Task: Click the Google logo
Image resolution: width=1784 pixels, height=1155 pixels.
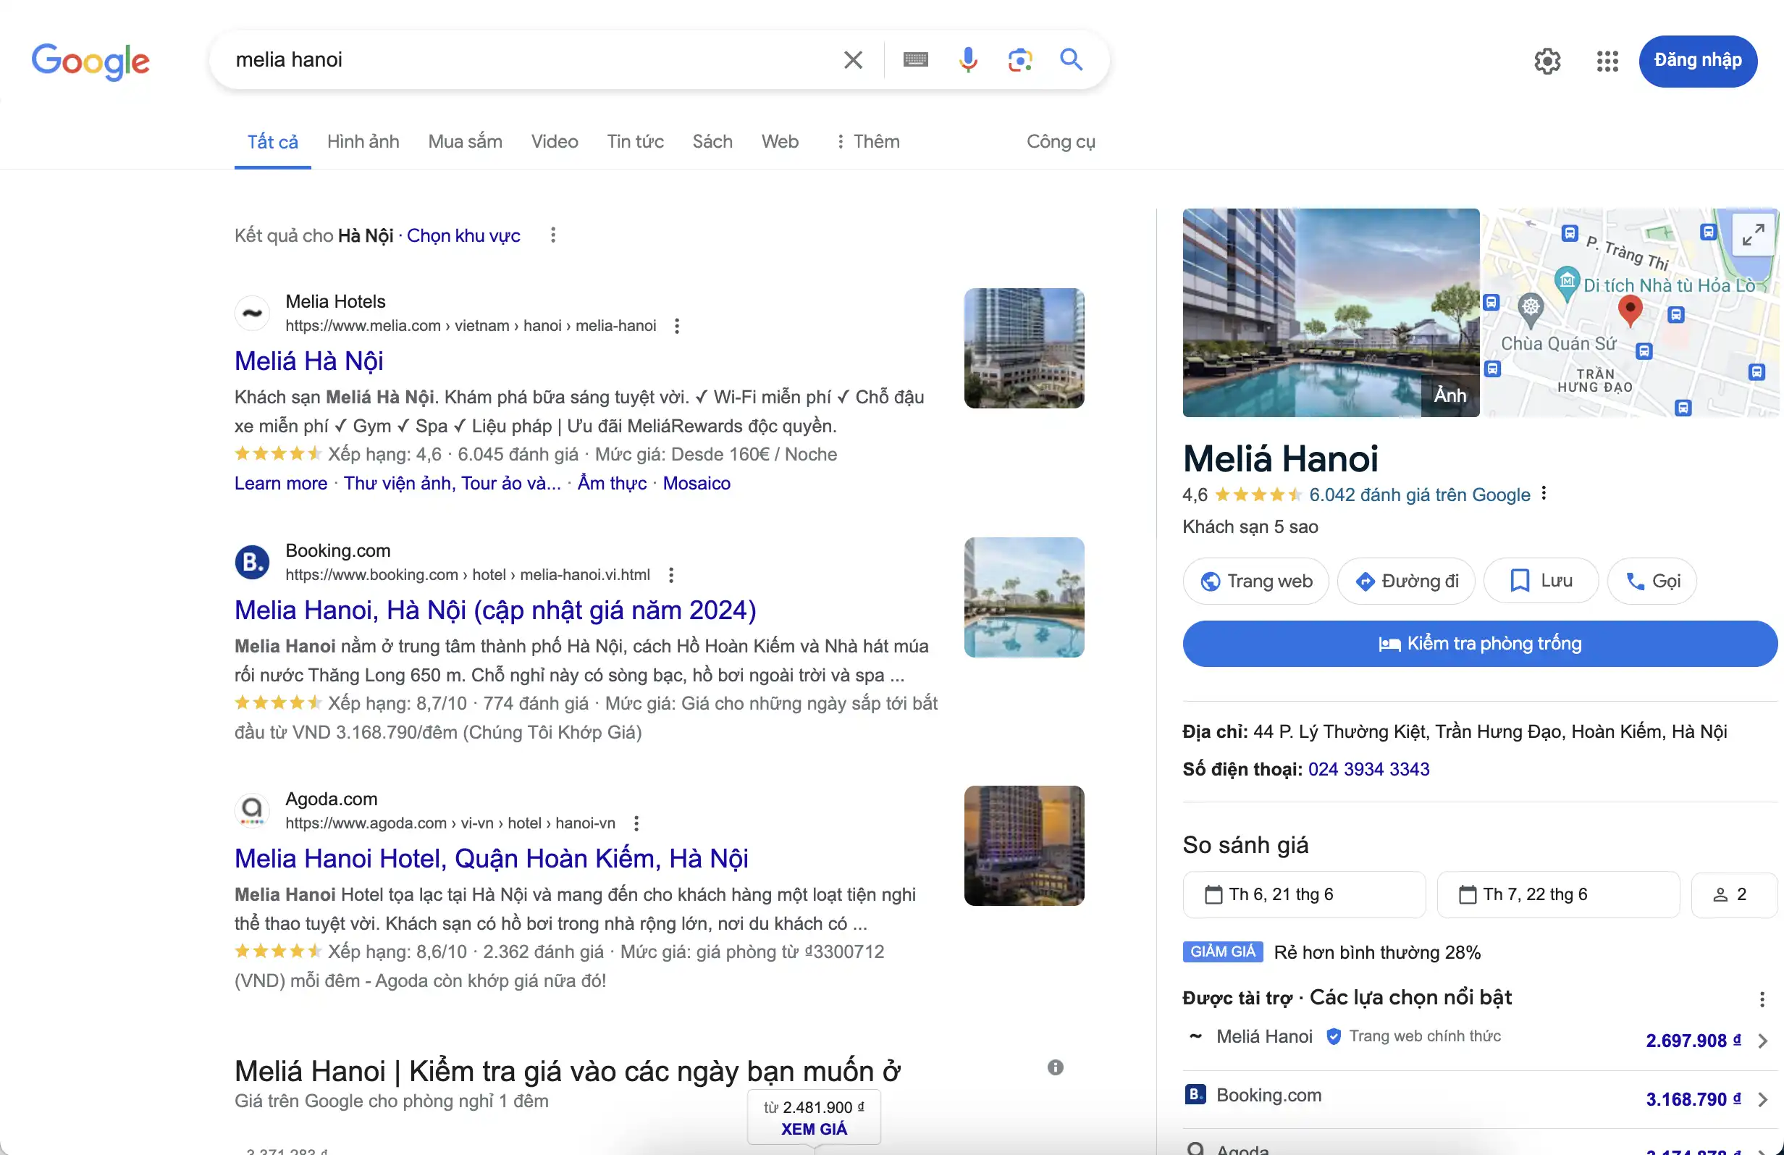Action: click(x=90, y=61)
